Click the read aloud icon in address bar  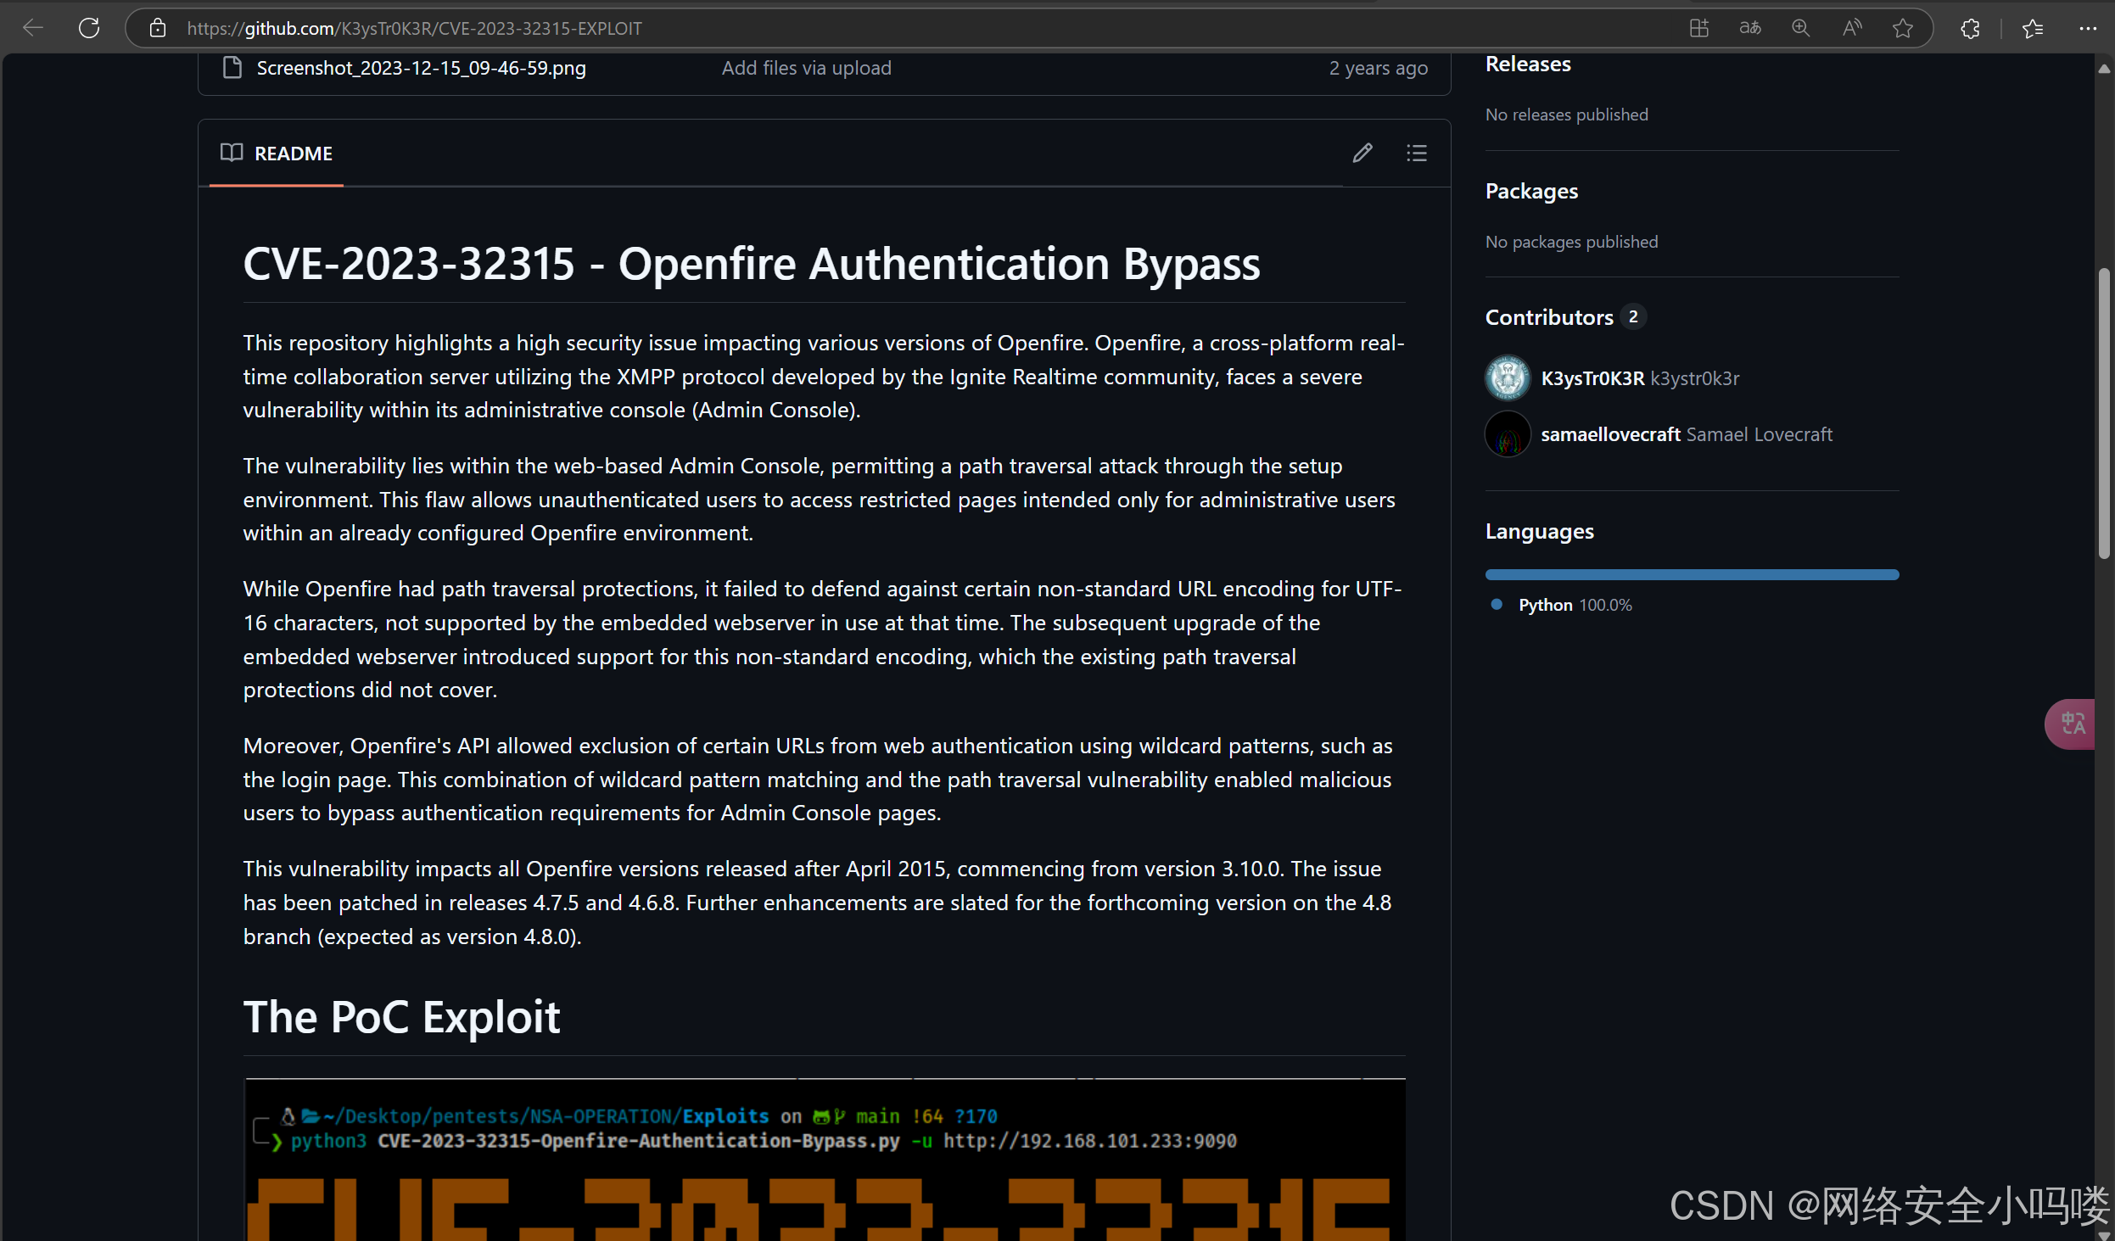(x=1852, y=28)
